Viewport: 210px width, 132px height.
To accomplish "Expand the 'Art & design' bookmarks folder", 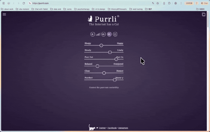I will (x=98, y=9).
